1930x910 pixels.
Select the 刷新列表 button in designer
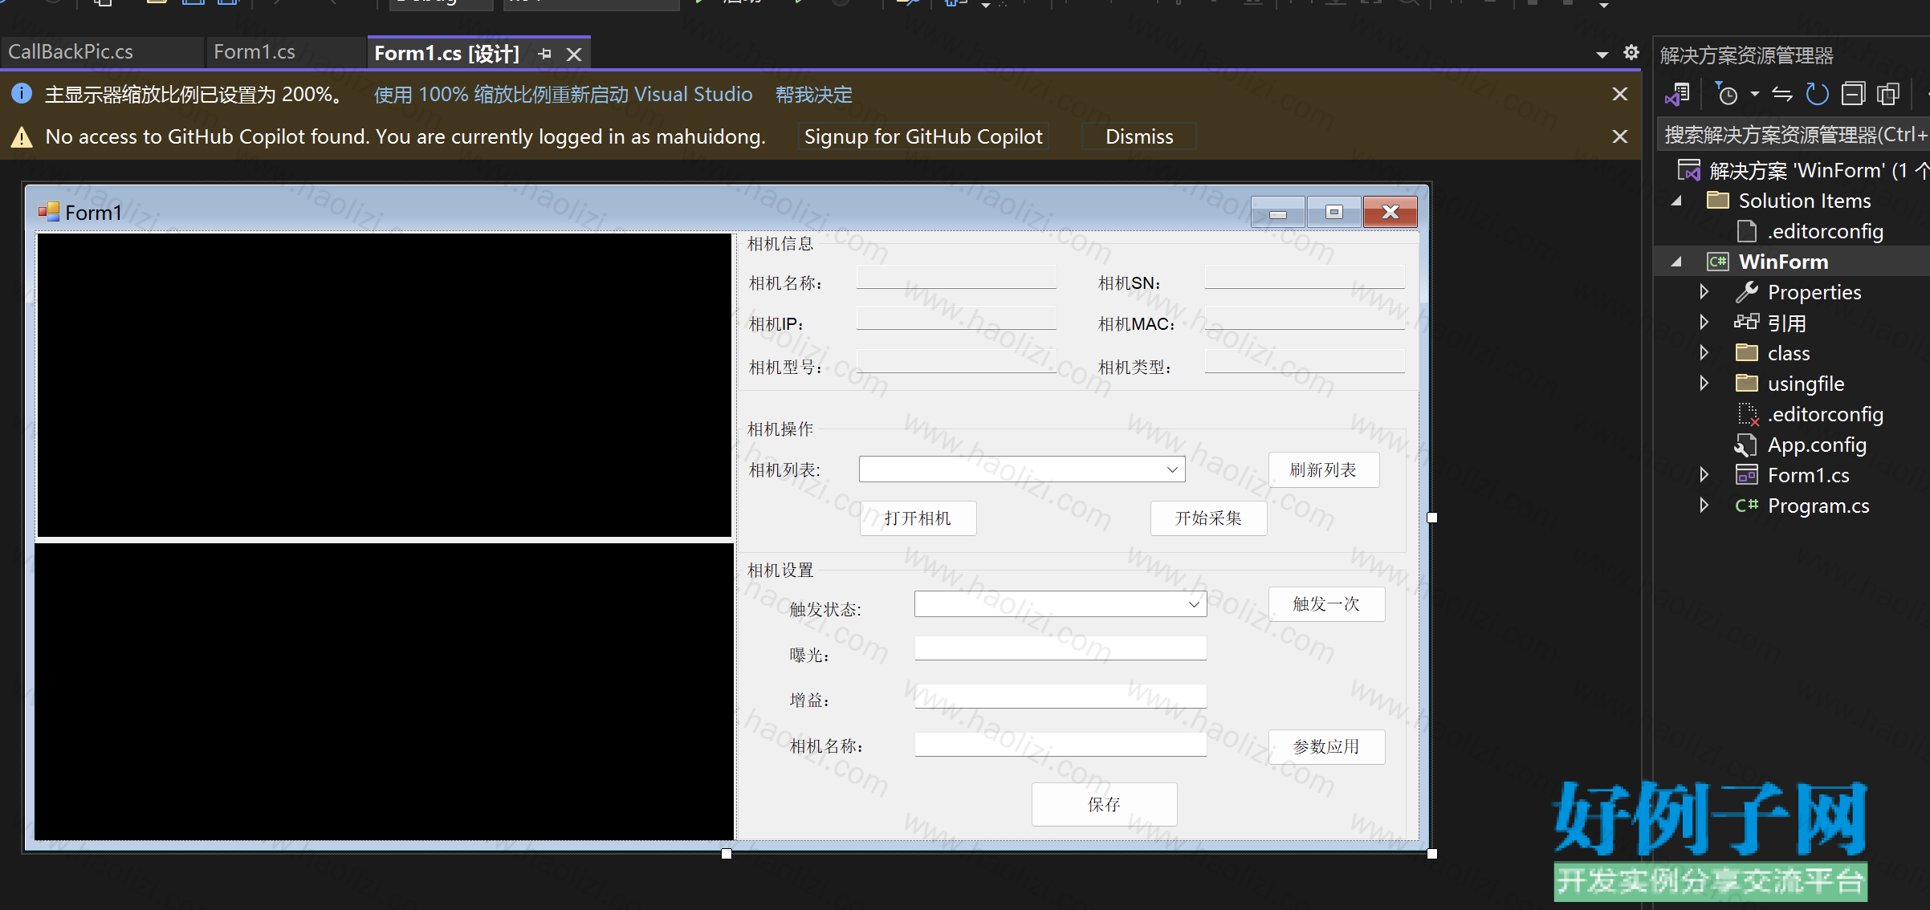[1324, 469]
